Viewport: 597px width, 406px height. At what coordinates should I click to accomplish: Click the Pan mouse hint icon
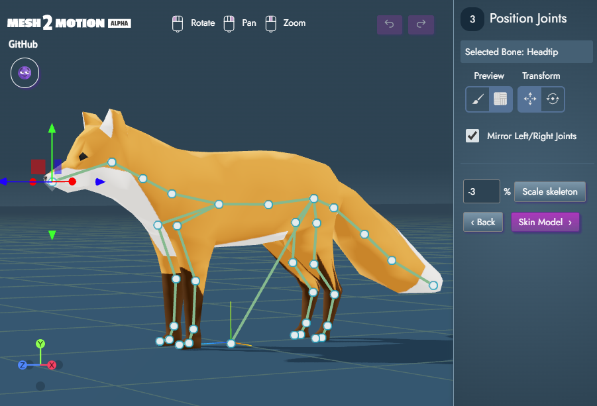[229, 24]
